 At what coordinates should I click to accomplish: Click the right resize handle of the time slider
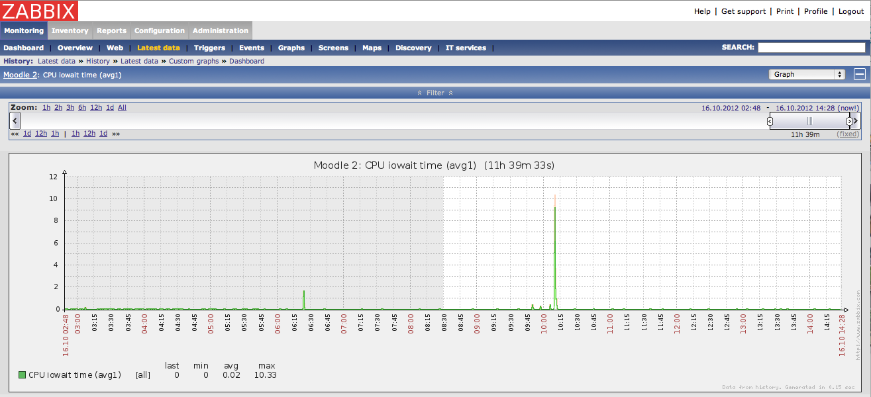click(x=849, y=121)
